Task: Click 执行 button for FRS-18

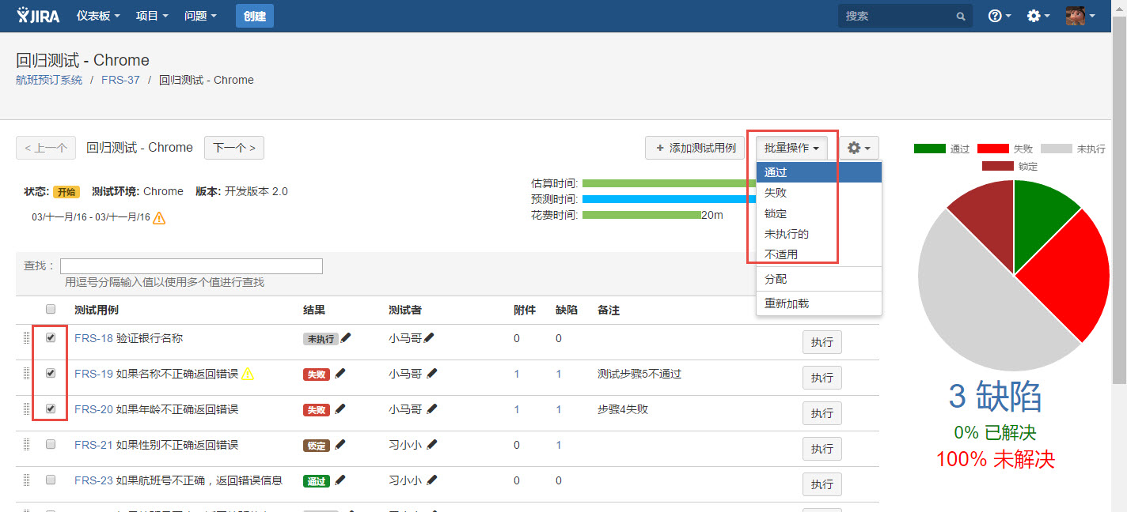Action: pyautogui.click(x=822, y=342)
